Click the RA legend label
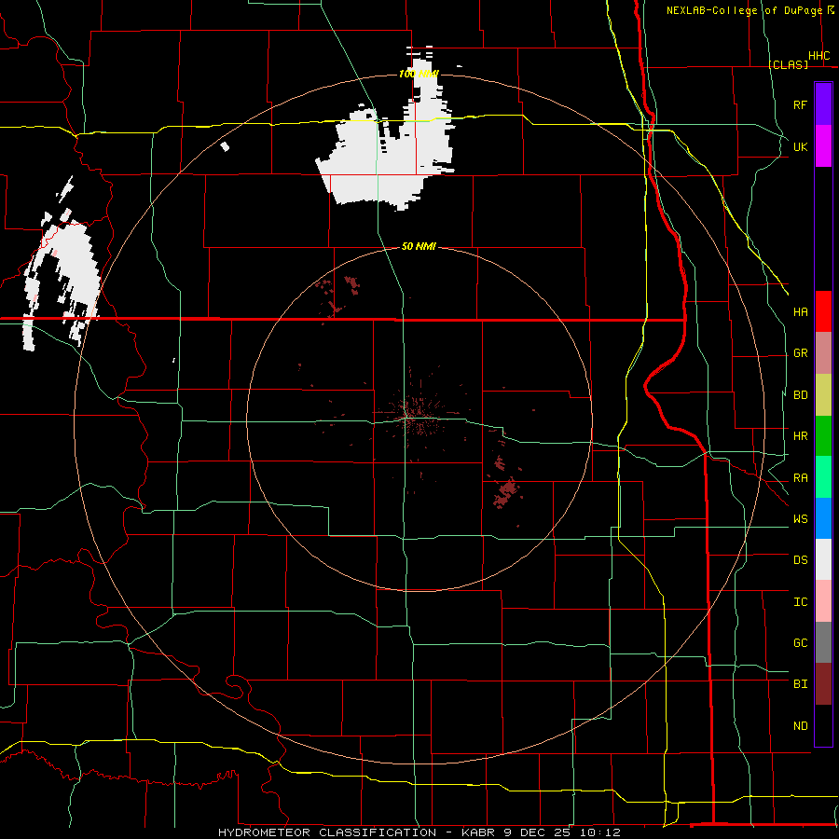 pos(800,478)
